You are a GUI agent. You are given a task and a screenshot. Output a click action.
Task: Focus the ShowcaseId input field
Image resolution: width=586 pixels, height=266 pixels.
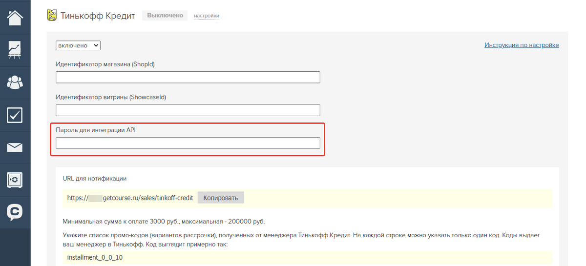[188, 110]
